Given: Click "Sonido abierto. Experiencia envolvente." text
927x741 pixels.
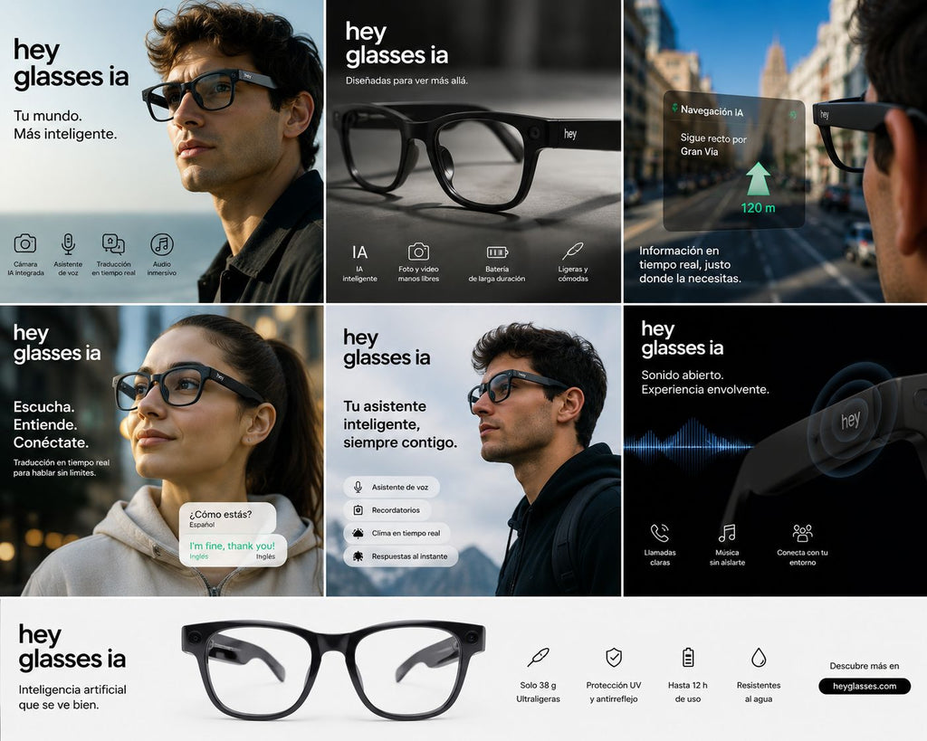Looking at the screenshot, I should tap(705, 382).
